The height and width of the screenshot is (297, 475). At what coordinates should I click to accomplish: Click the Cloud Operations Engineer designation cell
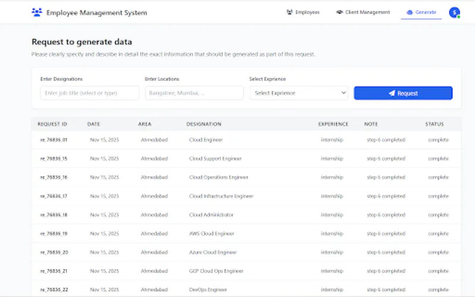[218, 177]
